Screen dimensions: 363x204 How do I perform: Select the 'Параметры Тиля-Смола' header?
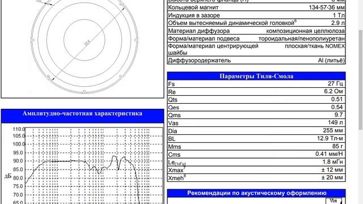256,76
